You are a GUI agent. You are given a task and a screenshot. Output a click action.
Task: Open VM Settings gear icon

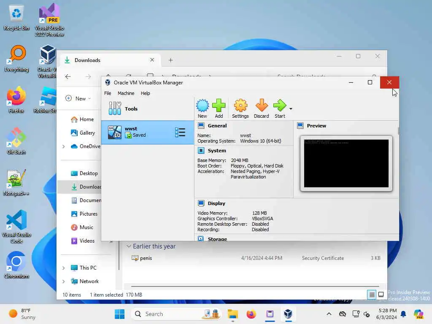pyautogui.click(x=240, y=108)
